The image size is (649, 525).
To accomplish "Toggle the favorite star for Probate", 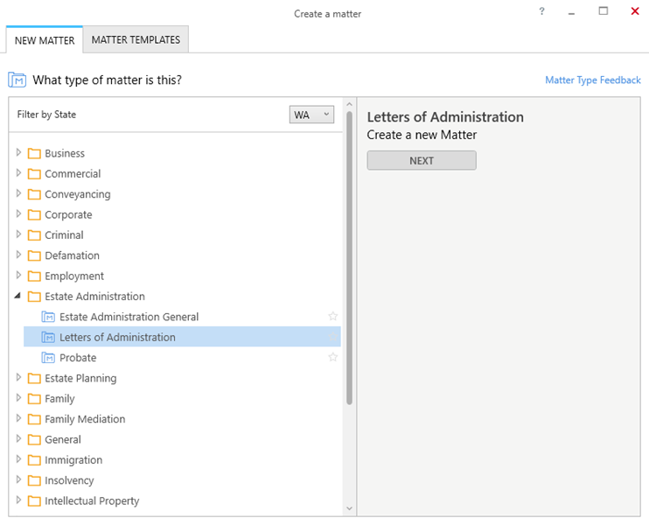I will pyautogui.click(x=332, y=357).
